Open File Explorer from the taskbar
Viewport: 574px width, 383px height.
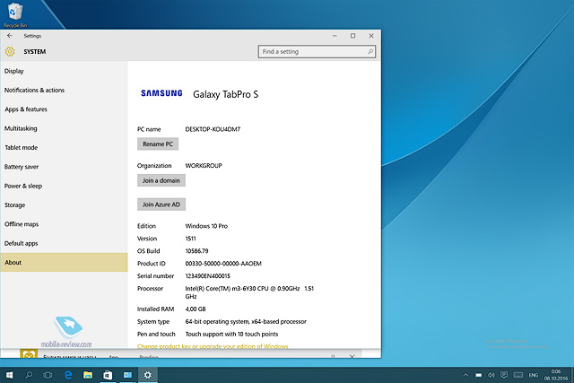(88, 375)
